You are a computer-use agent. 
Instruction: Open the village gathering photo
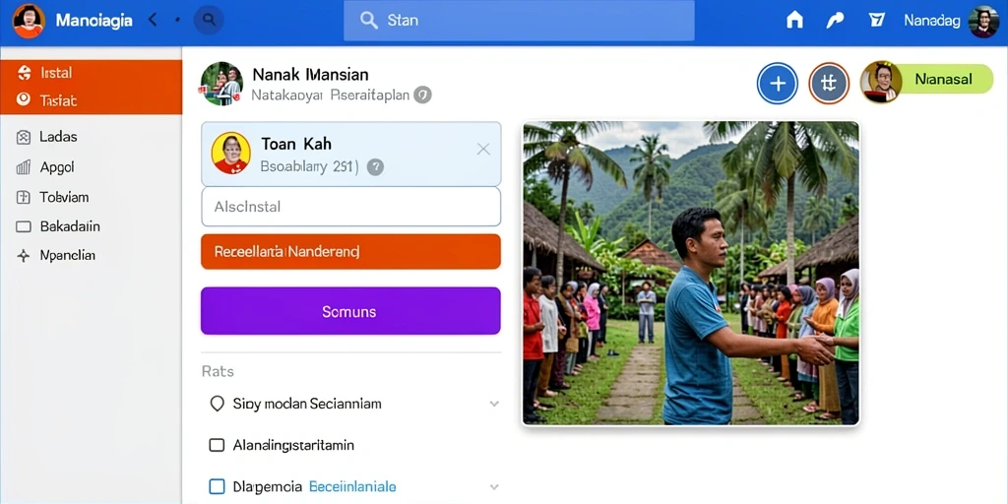(x=691, y=274)
